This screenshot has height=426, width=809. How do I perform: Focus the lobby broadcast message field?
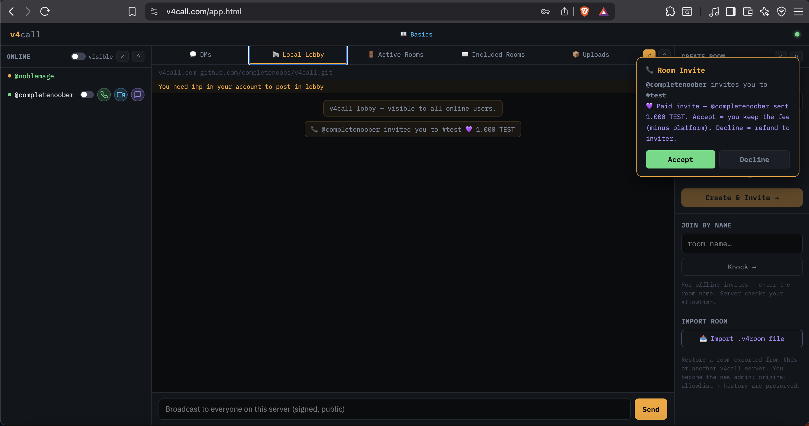coord(394,409)
